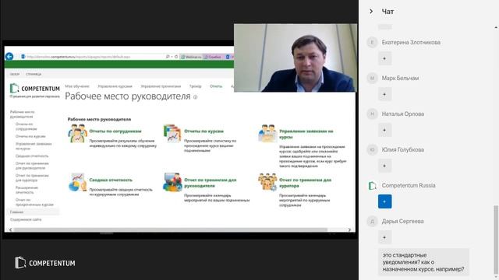Click the horizontal scrollbar right arrow
Image resolution: width=499 pixels, height=280 pixels.
pyautogui.click(x=349, y=229)
